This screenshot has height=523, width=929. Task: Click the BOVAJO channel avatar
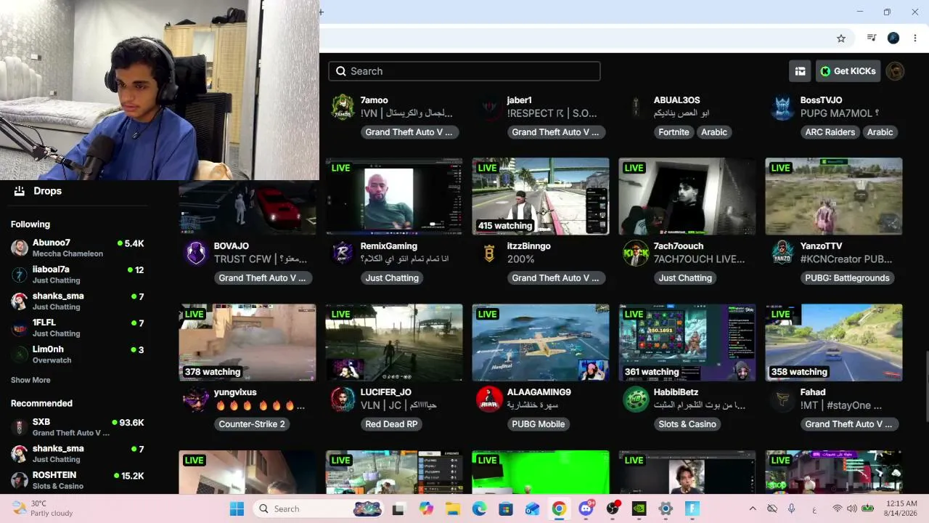(x=196, y=253)
